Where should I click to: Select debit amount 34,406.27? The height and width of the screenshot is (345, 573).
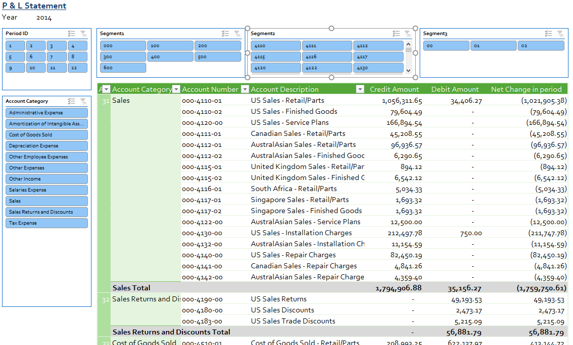[x=466, y=101]
